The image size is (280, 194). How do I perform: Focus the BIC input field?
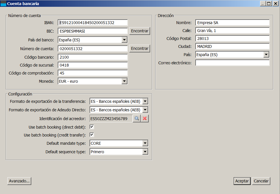[x=93, y=31]
